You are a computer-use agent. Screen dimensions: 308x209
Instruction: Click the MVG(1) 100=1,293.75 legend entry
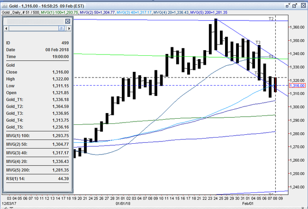click(60, 13)
